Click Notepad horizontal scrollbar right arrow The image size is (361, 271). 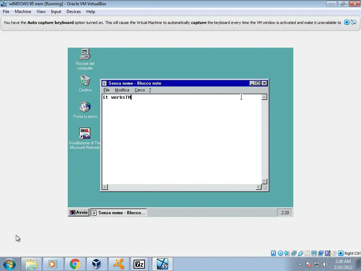click(259, 187)
